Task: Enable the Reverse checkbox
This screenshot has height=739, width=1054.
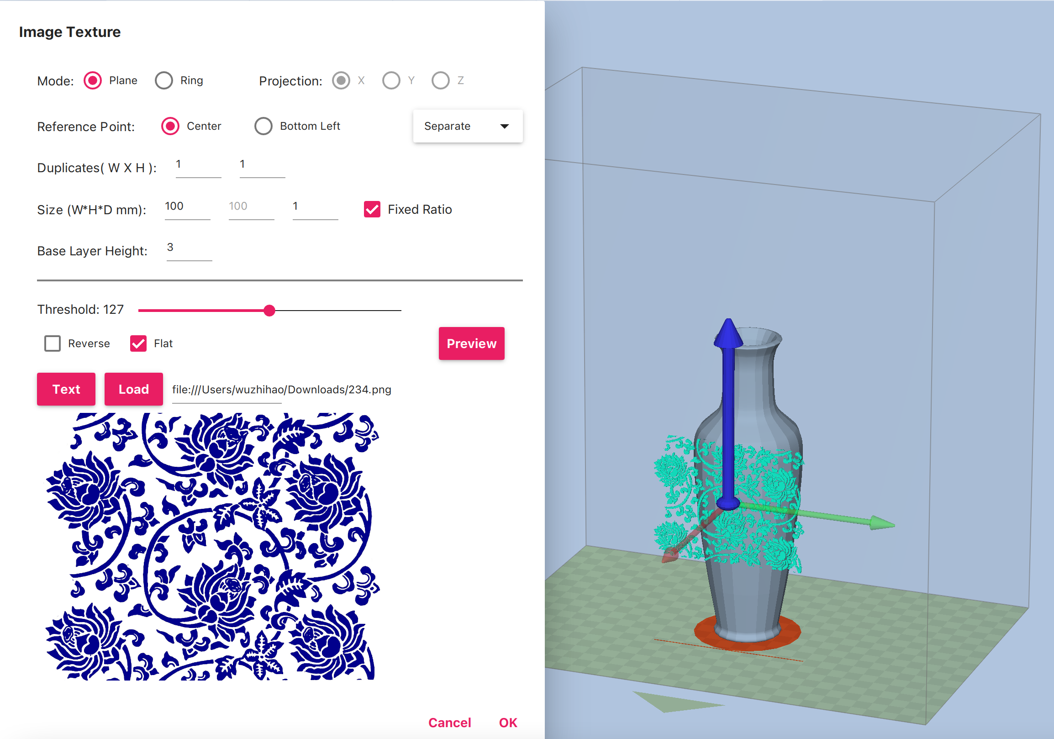Action: coord(53,343)
